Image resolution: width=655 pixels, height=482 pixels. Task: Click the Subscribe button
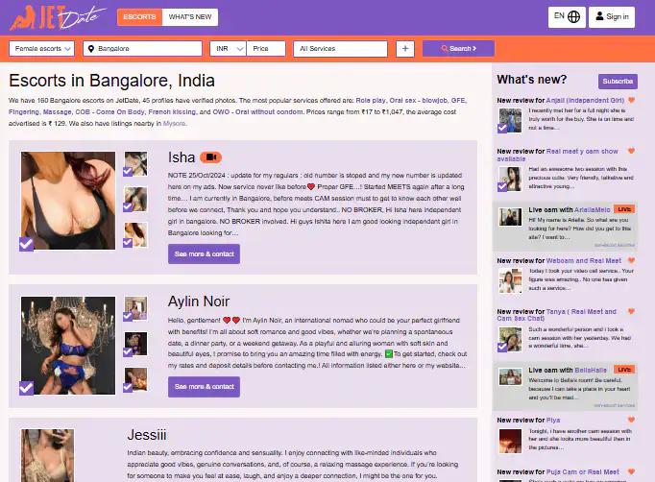pyautogui.click(x=618, y=81)
